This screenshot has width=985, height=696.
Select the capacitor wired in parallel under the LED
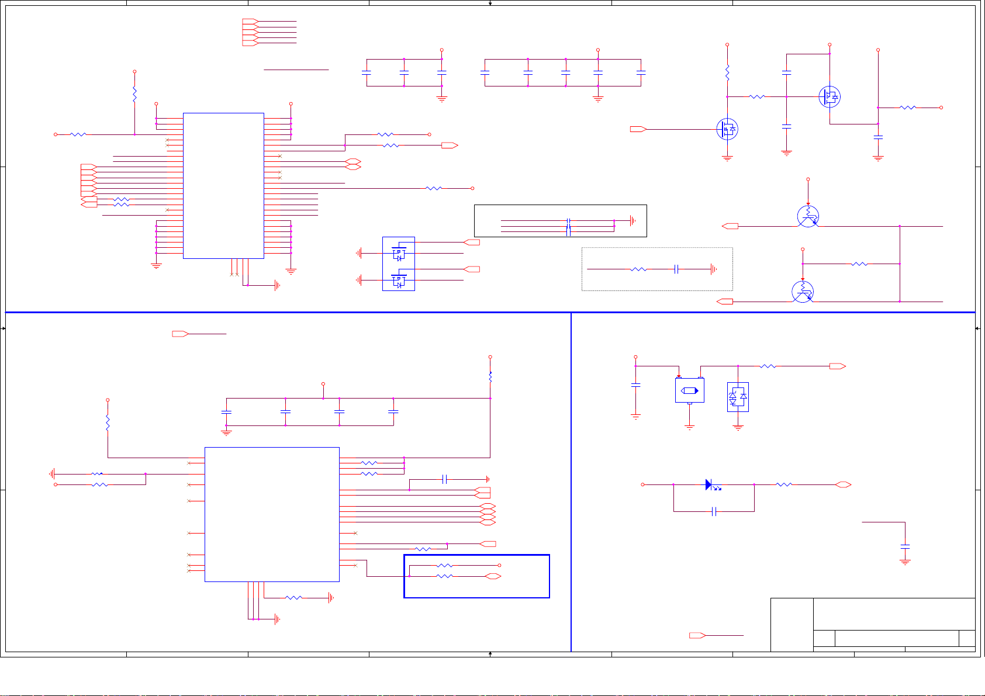click(714, 511)
